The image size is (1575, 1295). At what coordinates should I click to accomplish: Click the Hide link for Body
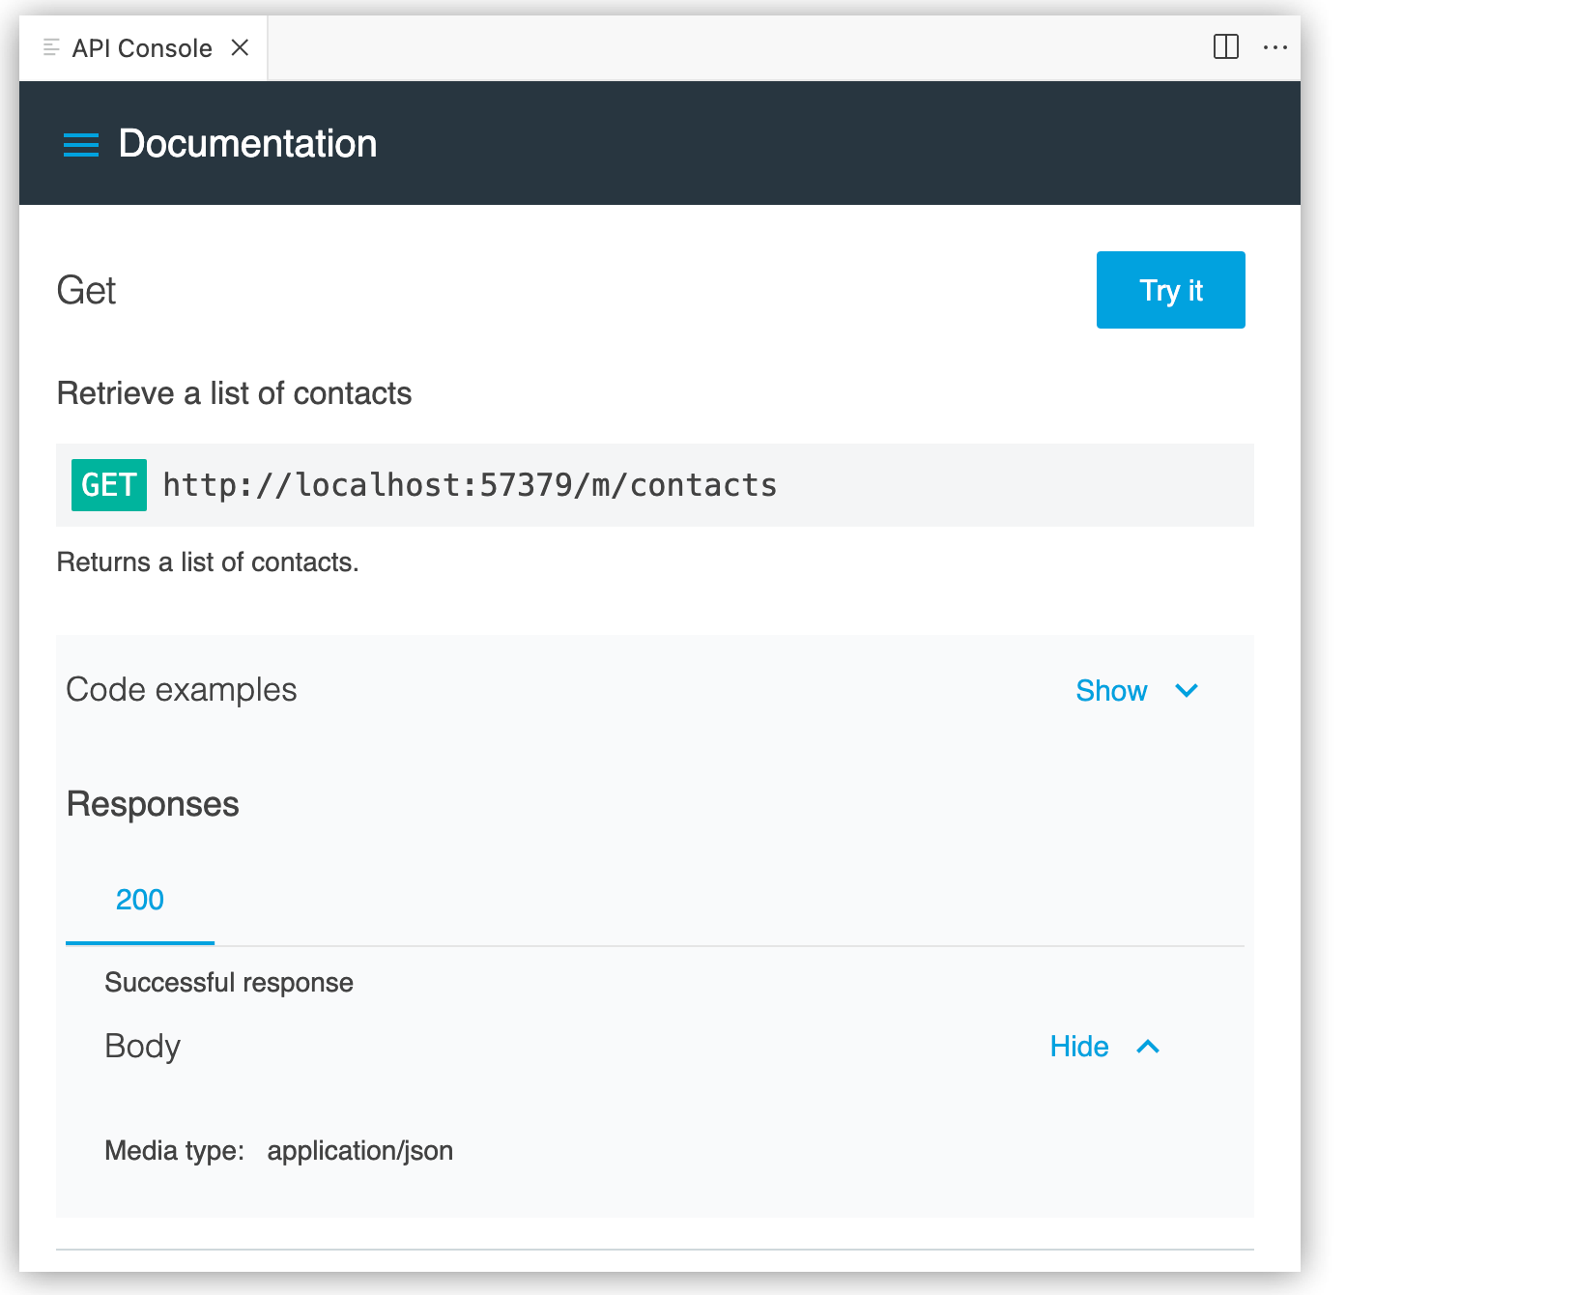tap(1078, 1046)
